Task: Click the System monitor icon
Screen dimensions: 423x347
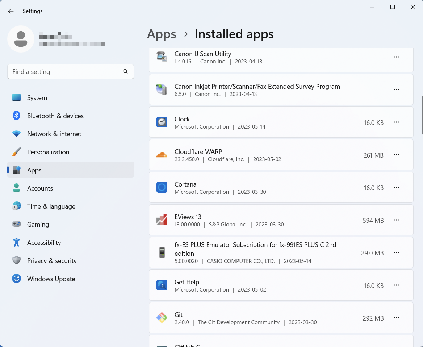Action: pos(16,97)
